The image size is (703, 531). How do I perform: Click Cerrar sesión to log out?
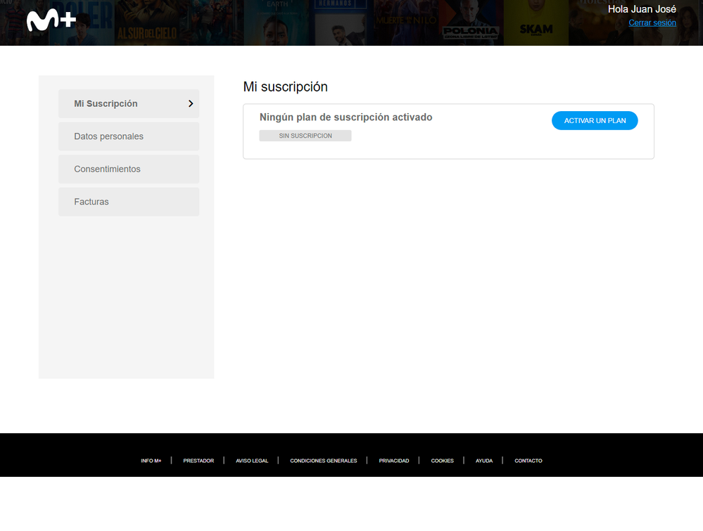pyautogui.click(x=652, y=23)
